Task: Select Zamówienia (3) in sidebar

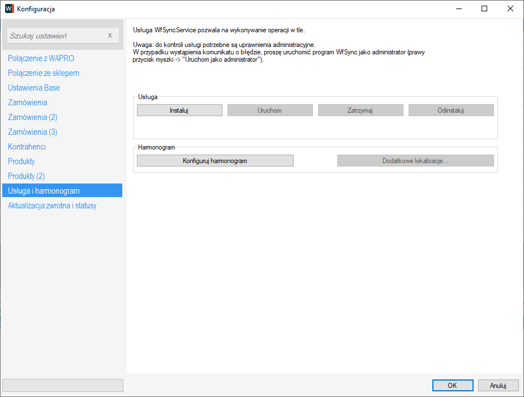Action: click(x=32, y=132)
